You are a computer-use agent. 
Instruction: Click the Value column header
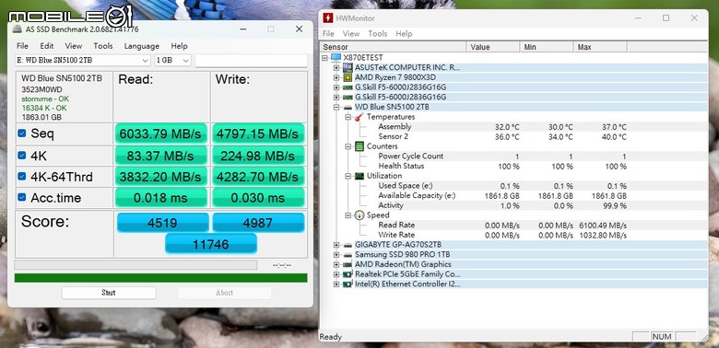click(493, 47)
